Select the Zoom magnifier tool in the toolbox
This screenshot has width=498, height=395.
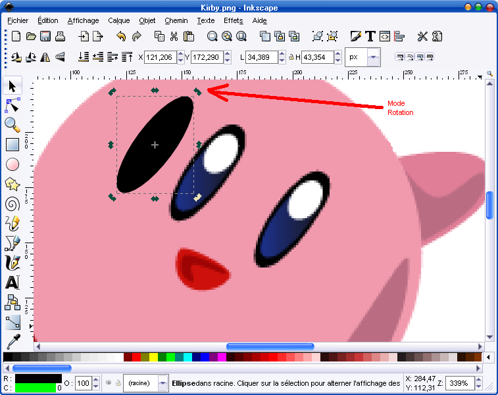click(x=12, y=125)
